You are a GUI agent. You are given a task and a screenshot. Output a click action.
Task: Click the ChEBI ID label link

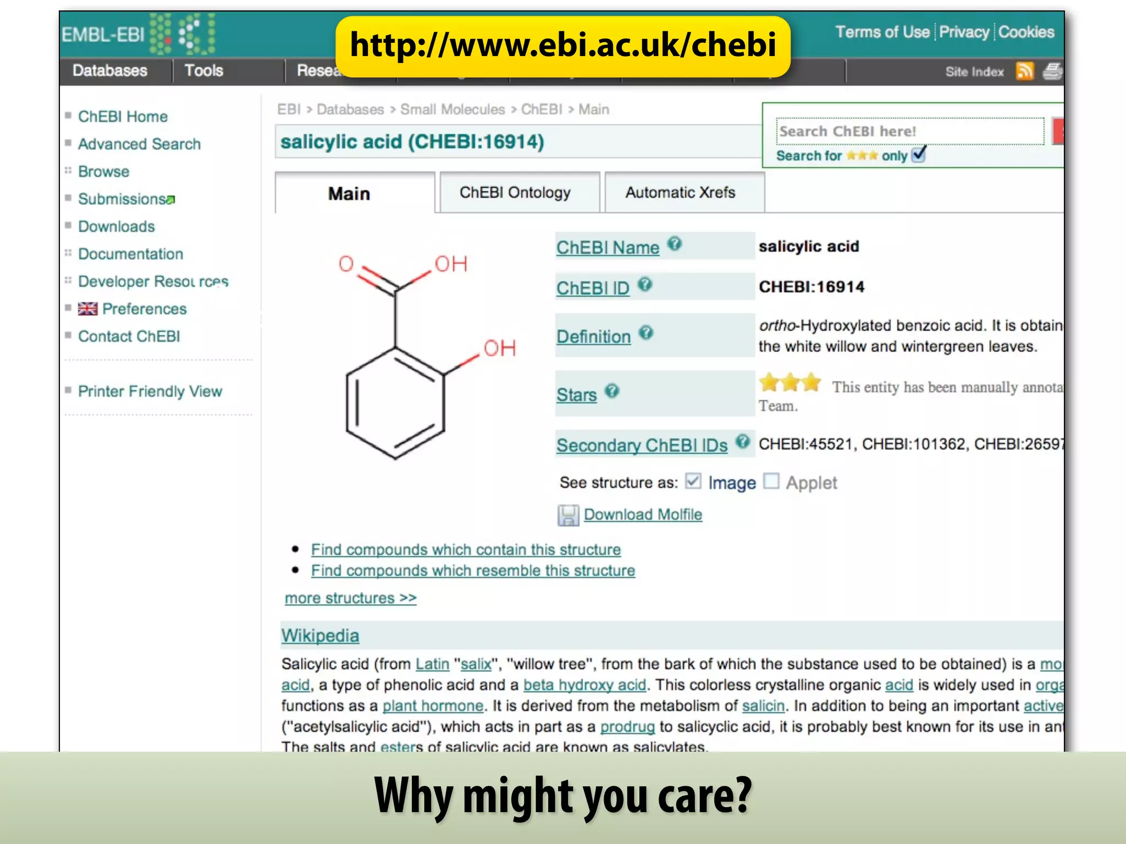593,288
